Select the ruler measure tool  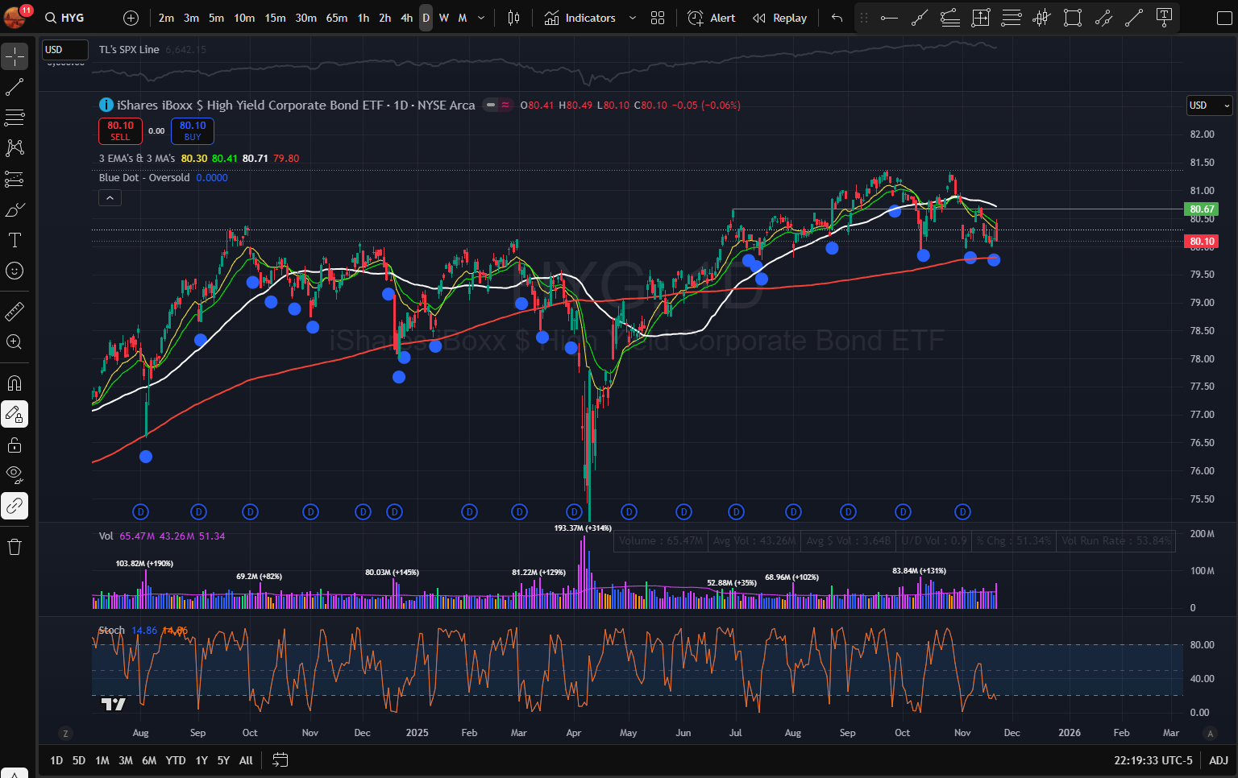[x=15, y=311]
